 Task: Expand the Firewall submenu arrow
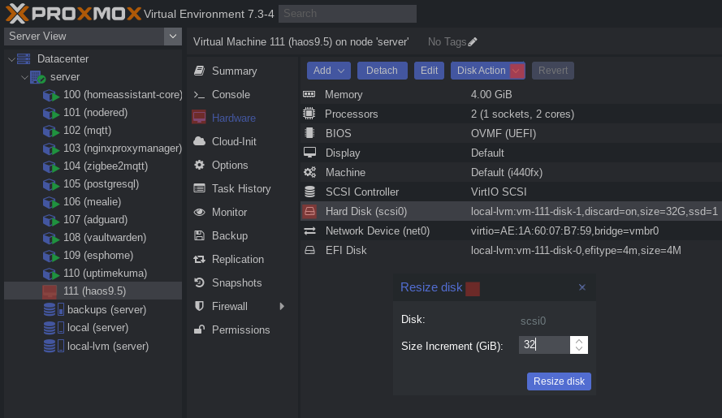[282, 306]
